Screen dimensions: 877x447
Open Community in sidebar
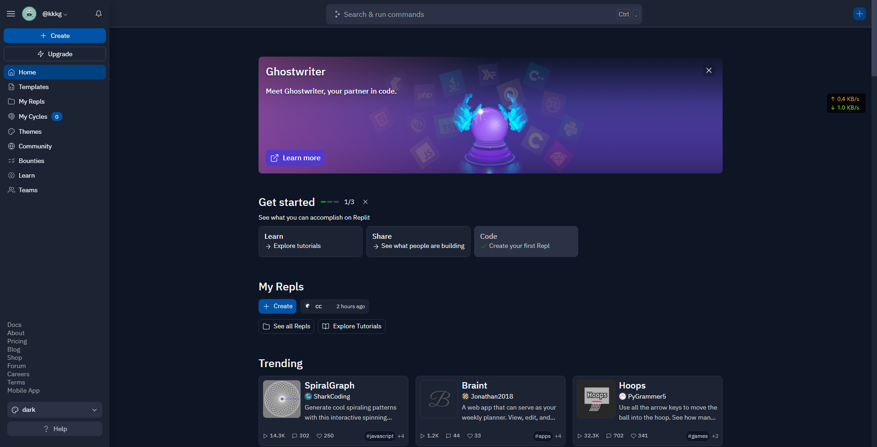(55, 146)
